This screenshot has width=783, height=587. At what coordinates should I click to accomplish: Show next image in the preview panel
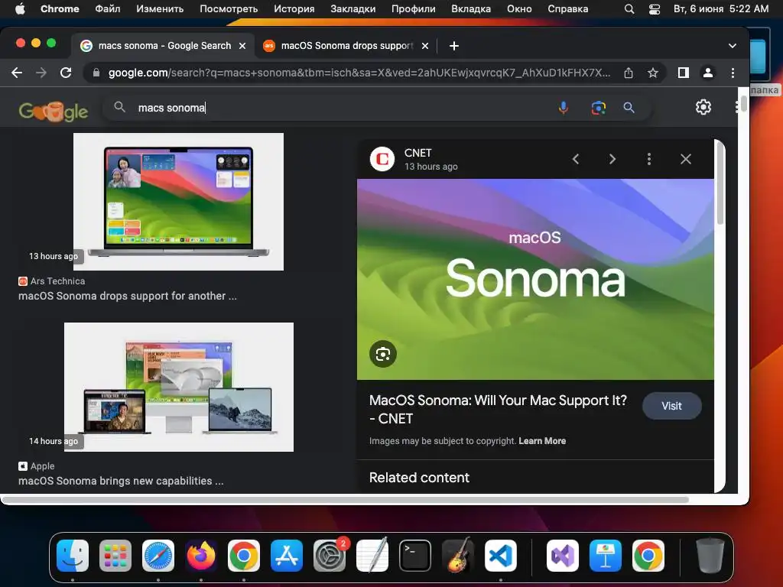[612, 159]
